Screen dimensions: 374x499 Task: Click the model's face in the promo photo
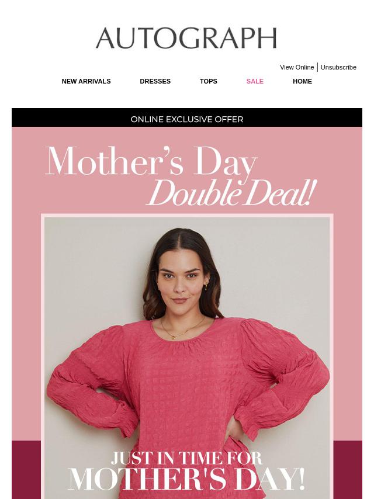click(x=180, y=277)
